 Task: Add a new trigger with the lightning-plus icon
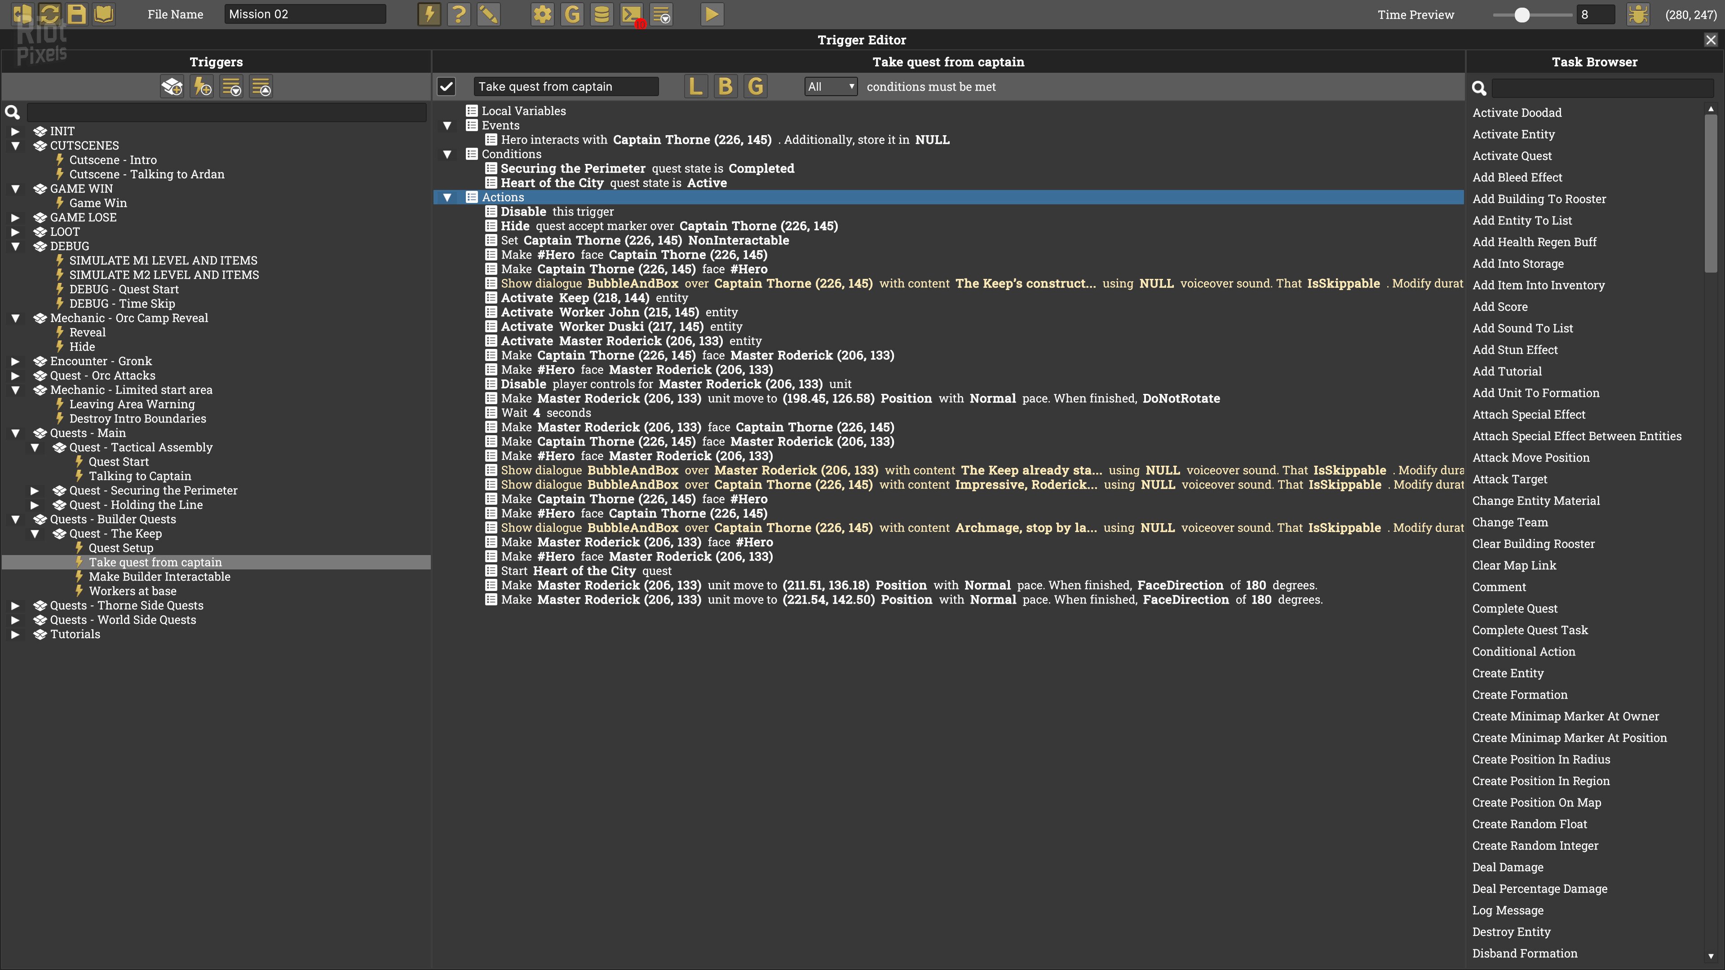click(202, 86)
